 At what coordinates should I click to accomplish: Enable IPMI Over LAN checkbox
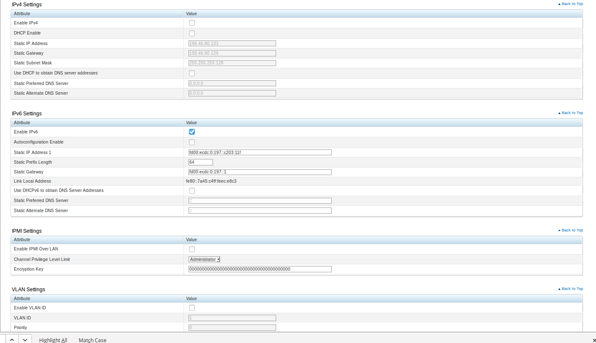point(192,249)
